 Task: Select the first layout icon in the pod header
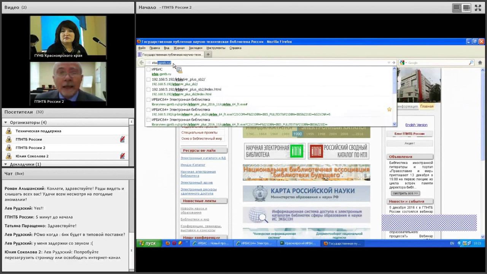457,8
